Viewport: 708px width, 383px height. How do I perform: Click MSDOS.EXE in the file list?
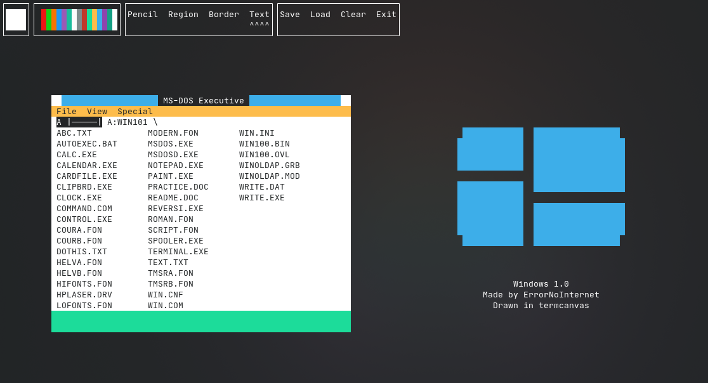click(x=170, y=144)
